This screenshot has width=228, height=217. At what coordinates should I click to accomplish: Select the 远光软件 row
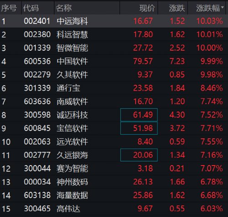pyautogui.click(x=114, y=142)
